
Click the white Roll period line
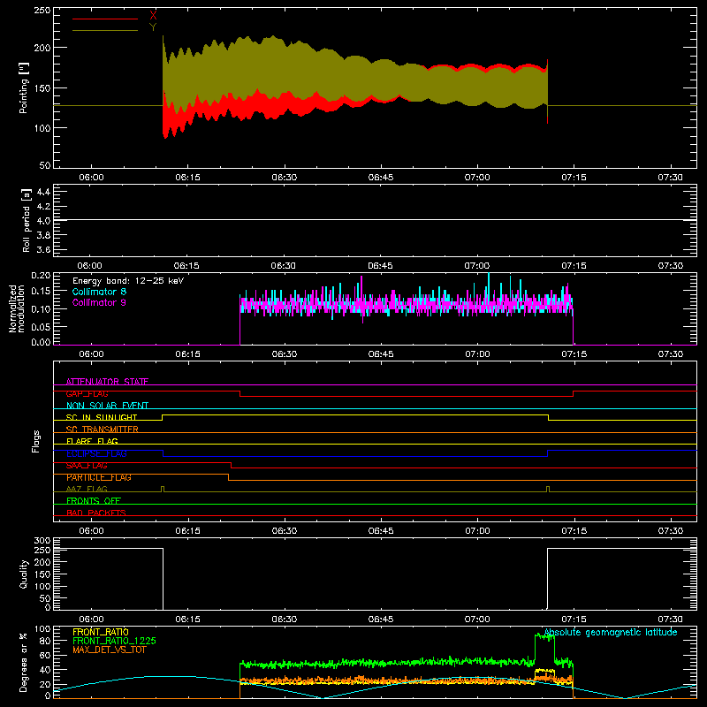[375, 220]
